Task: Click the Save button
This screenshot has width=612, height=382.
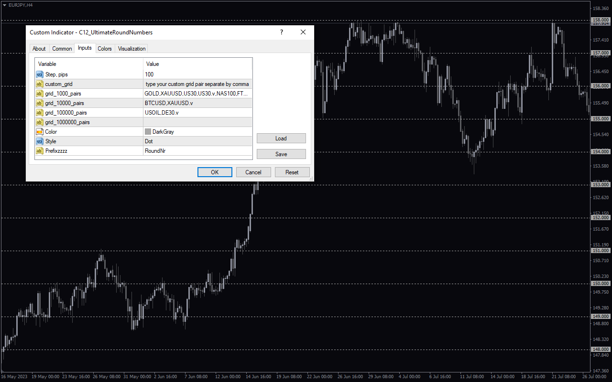Action: coord(281,154)
